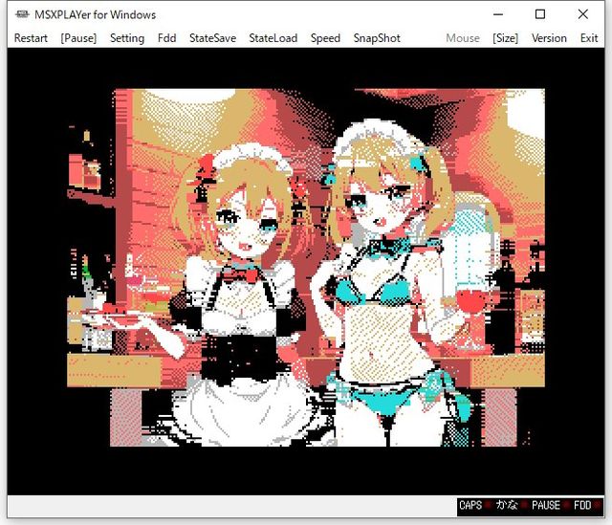Open the [Size] menu
The width and height of the screenshot is (612, 525).
click(x=506, y=38)
